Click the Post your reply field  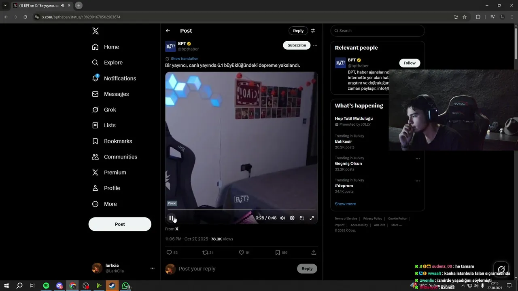tap(235, 269)
